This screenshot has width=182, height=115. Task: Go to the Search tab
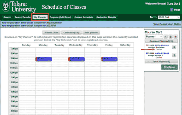pyautogui.click(x=7, y=17)
